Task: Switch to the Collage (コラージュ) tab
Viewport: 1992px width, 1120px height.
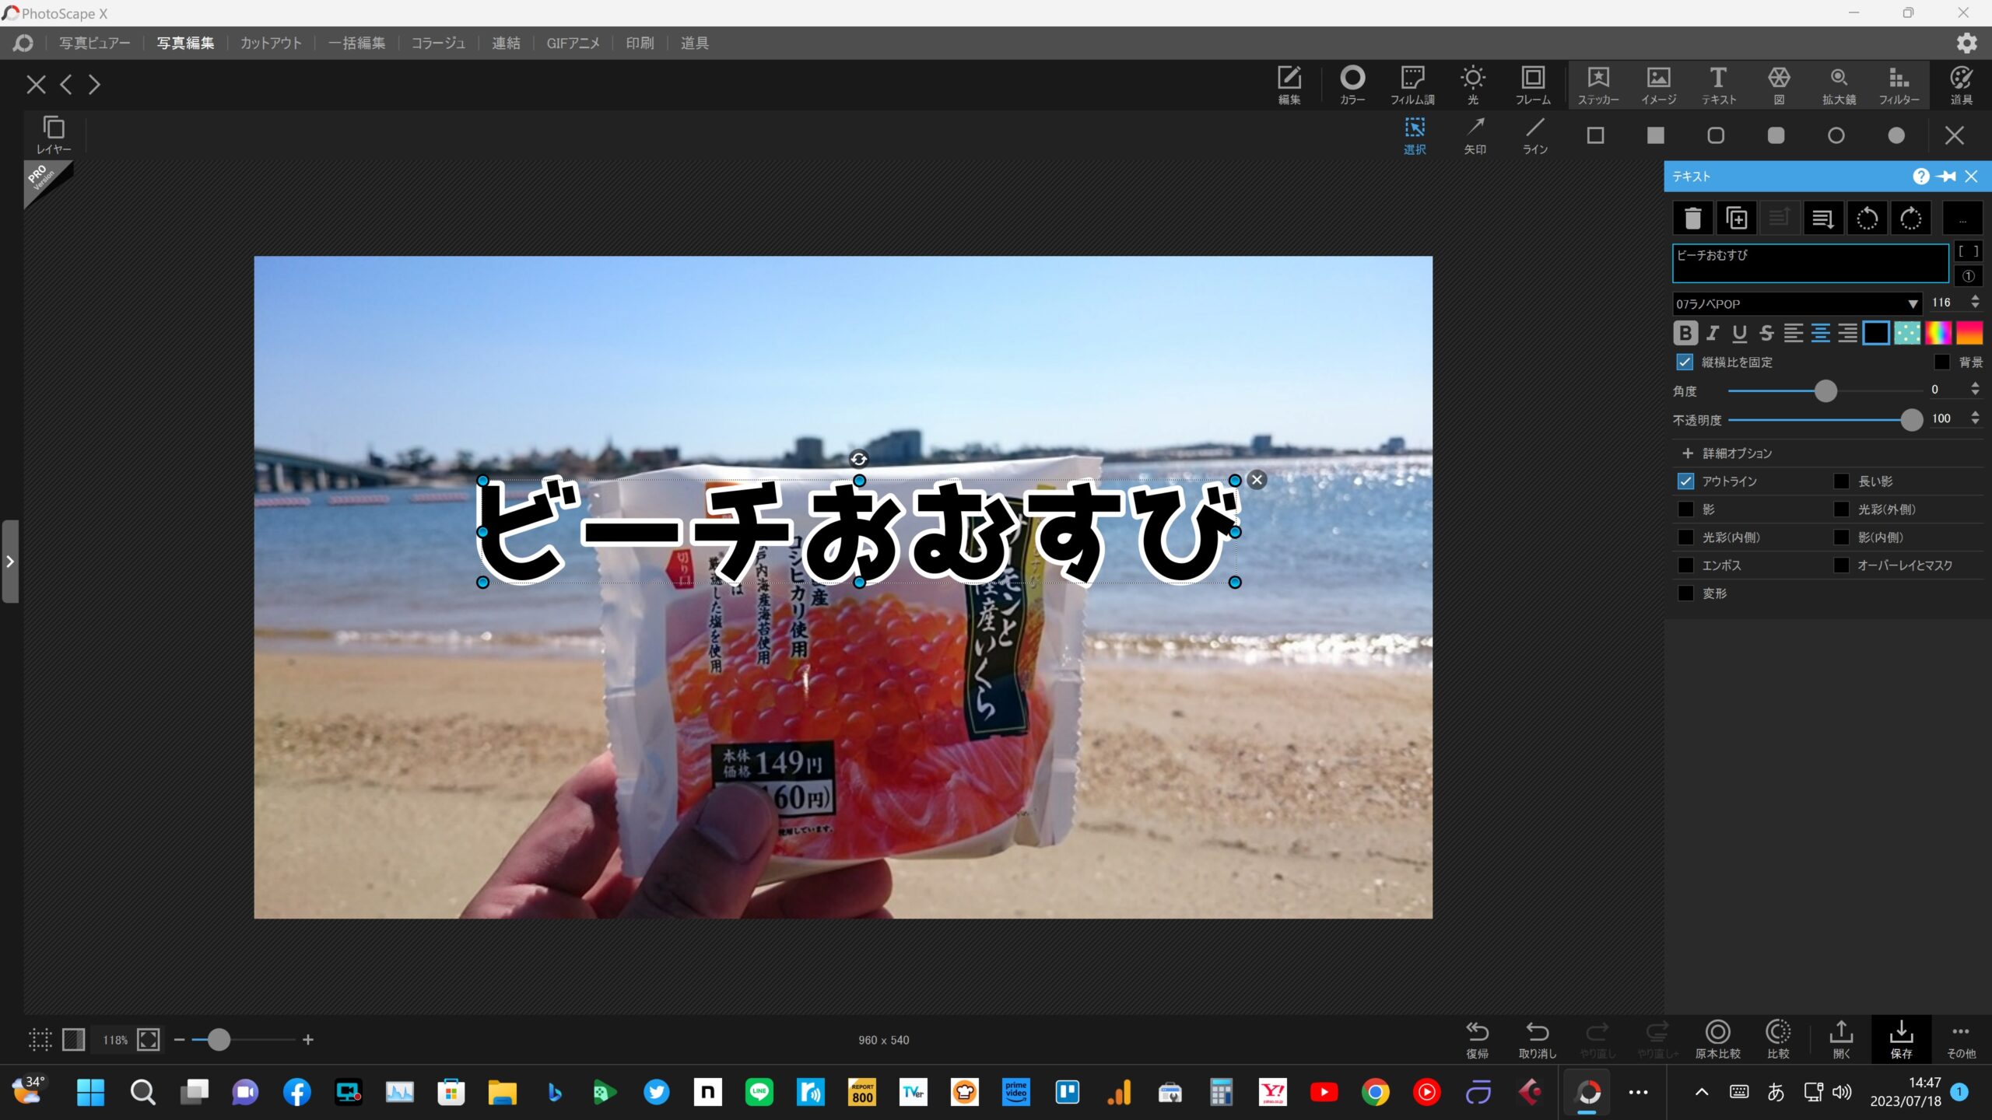Action: [x=438, y=44]
